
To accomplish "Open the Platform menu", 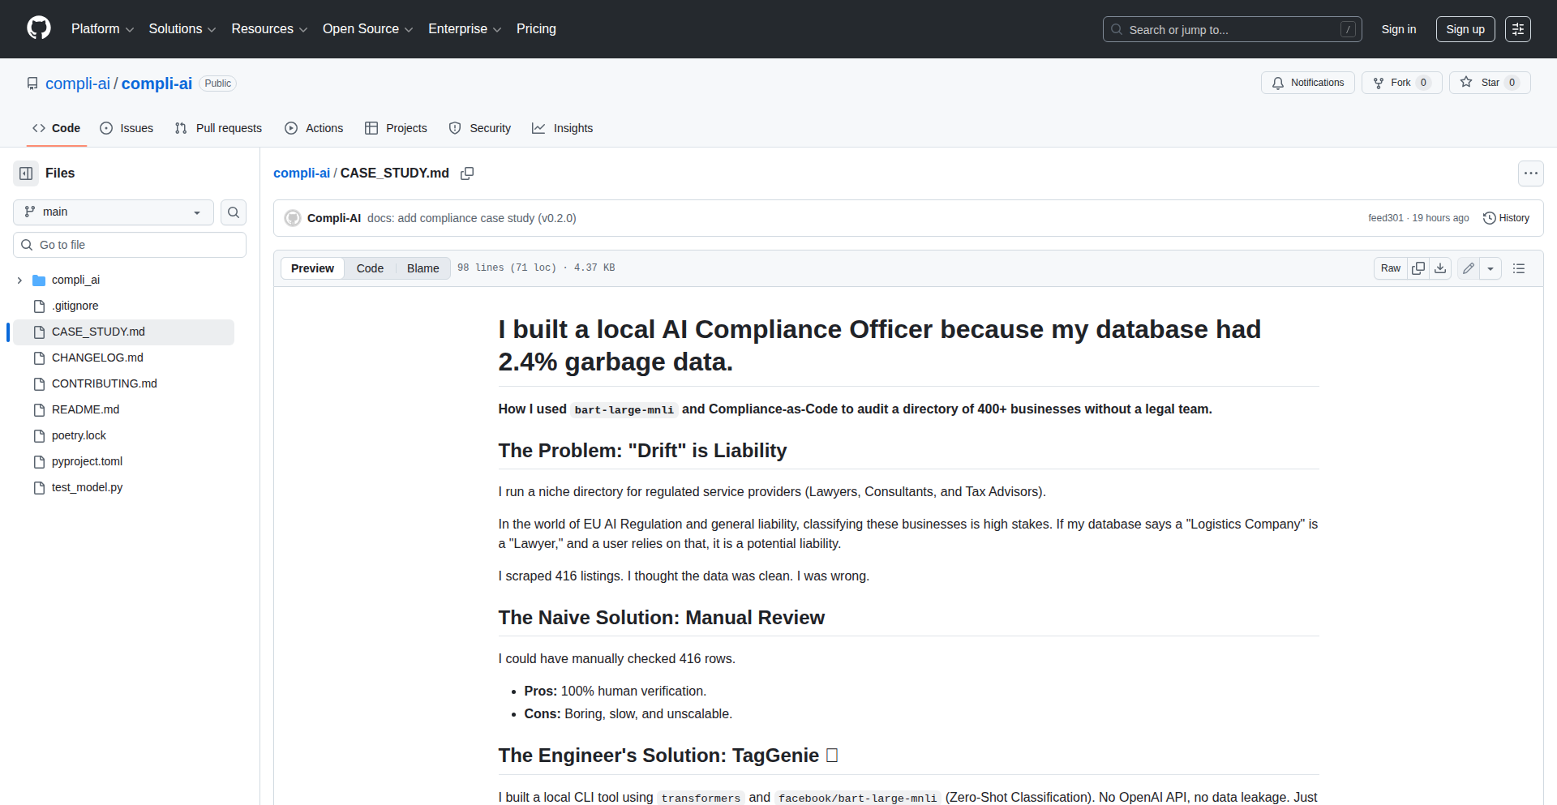I will (x=102, y=29).
